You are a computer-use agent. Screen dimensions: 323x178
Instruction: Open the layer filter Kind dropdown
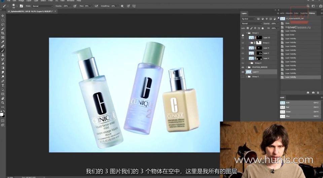pos(248,19)
